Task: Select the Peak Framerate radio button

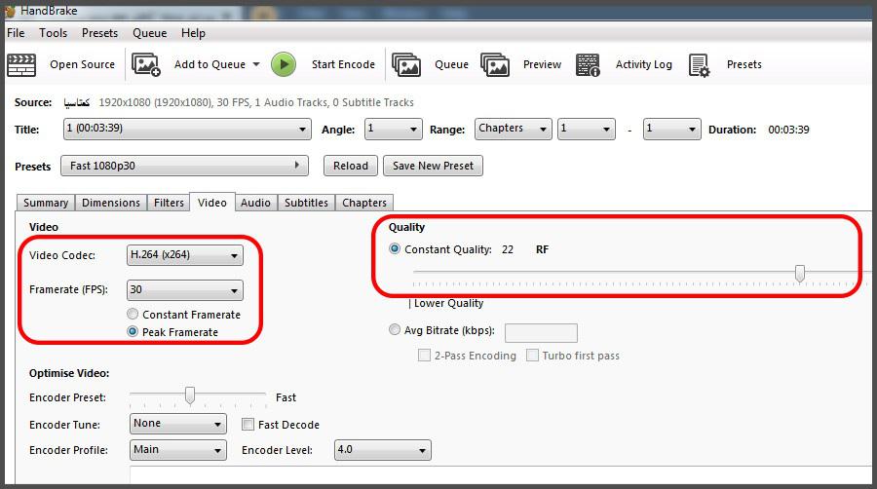Action: pos(133,331)
